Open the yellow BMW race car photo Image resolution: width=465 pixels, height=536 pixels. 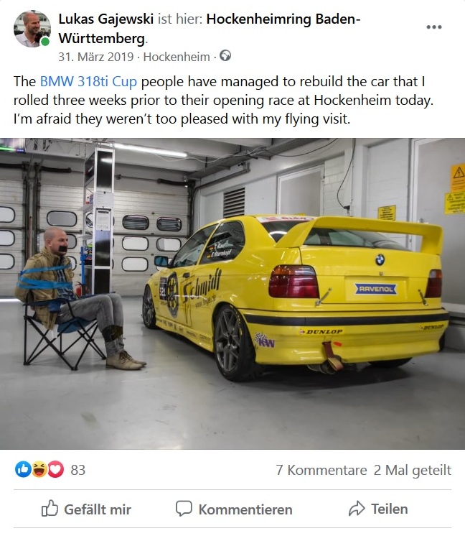(232, 294)
